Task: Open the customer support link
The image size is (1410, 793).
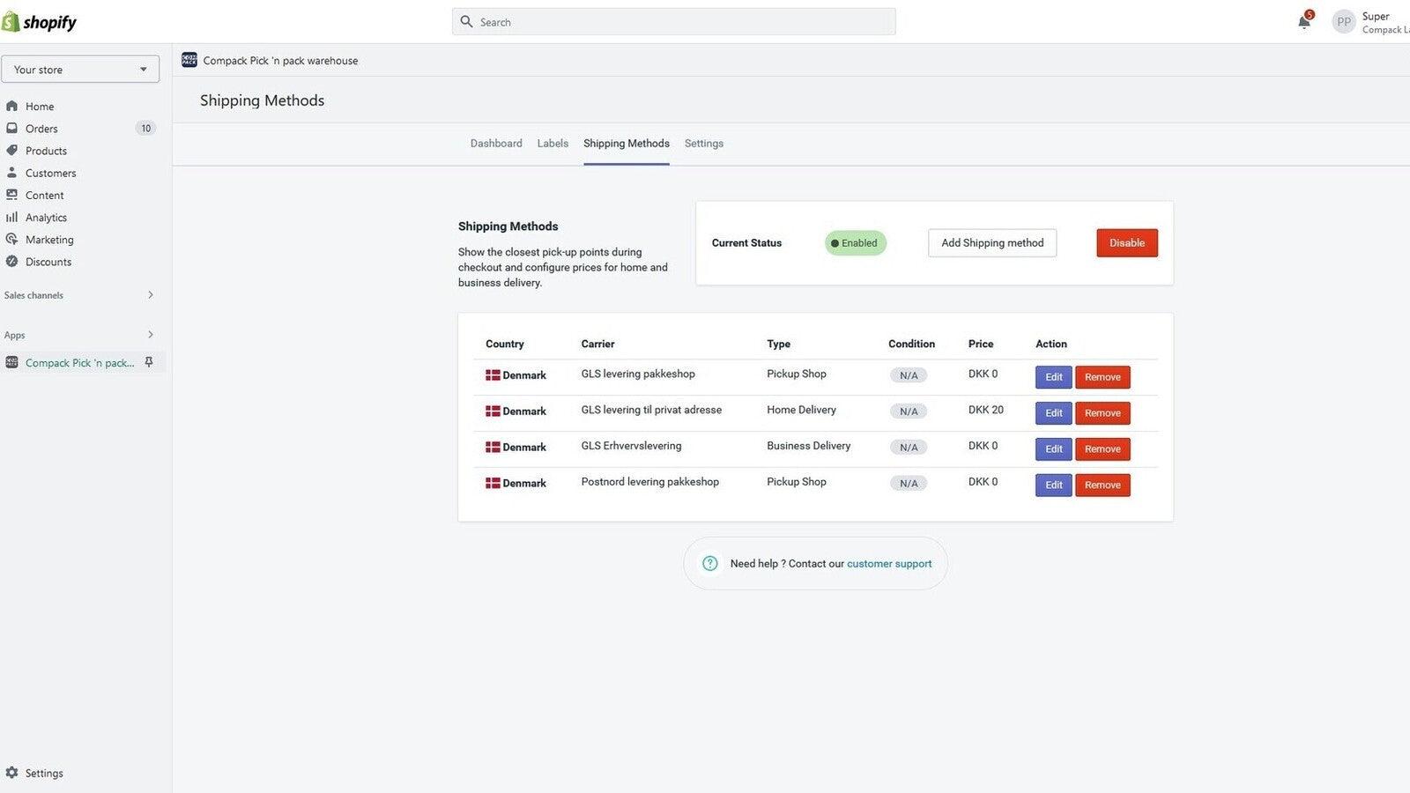Action: click(x=888, y=563)
